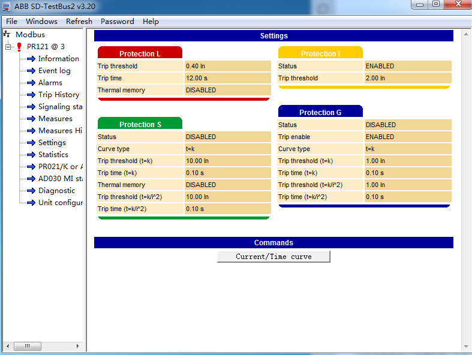Open the Measures History page
The image size is (472, 355).
click(60, 131)
